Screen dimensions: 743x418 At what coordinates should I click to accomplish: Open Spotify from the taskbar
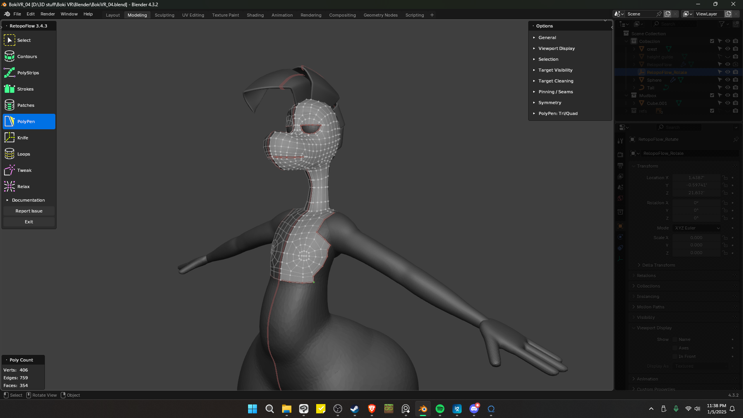pyautogui.click(x=440, y=409)
